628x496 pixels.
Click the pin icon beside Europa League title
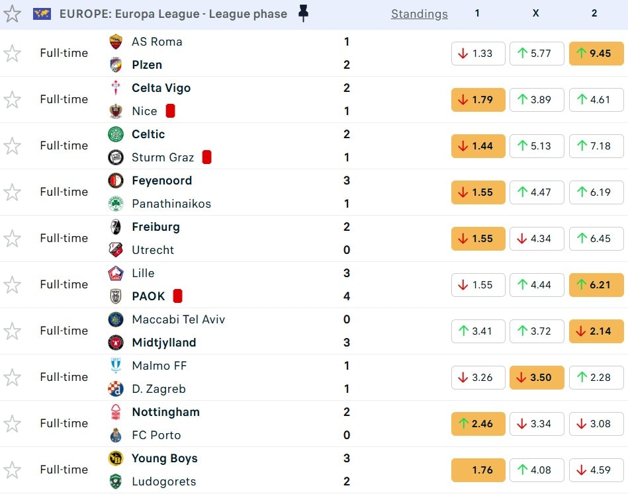click(303, 13)
